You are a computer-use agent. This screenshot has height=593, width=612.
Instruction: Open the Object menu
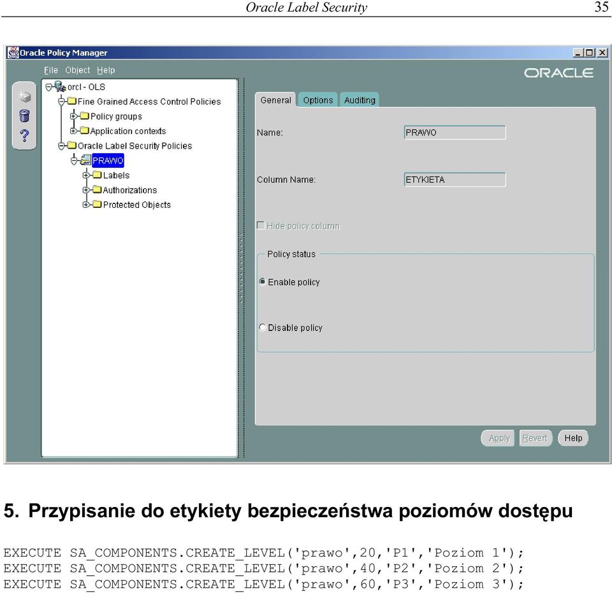coord(77,70)
